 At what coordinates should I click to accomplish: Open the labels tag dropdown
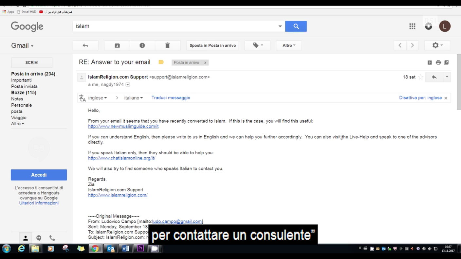258,45
